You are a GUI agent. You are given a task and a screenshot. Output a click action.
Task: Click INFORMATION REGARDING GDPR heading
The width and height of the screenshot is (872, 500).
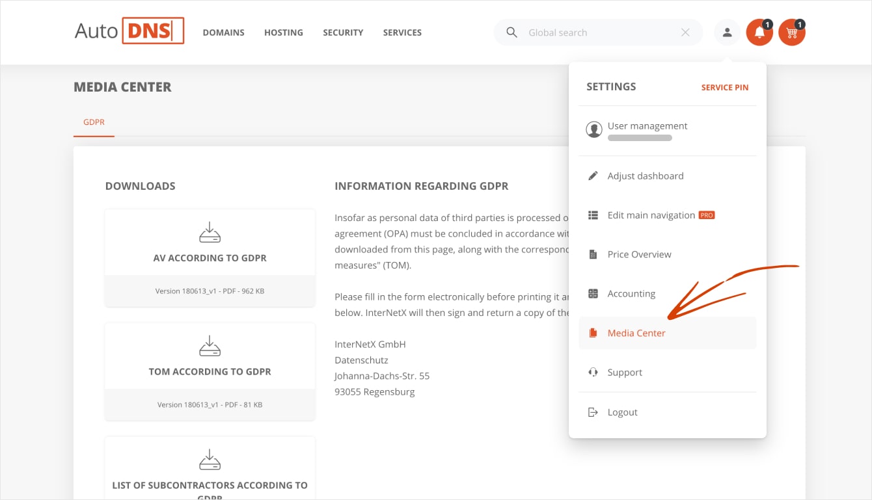[x=421, y=186]
